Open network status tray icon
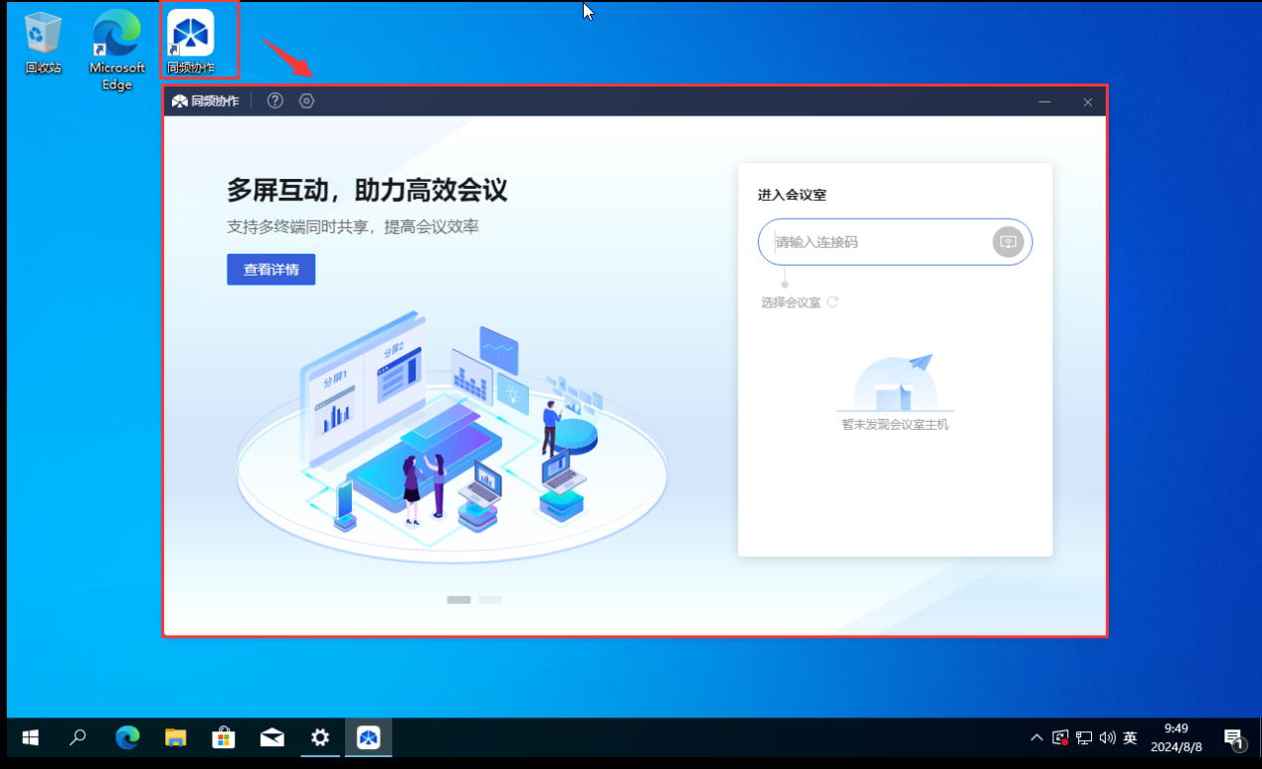The image size is (1262, 769). (1084, 738)
